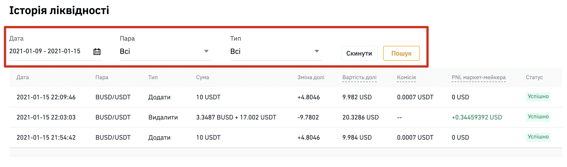Select the Видалити row dated 22:03:03
The height and width of the screenshot is (167, 567).
click(x=286, y=117)
